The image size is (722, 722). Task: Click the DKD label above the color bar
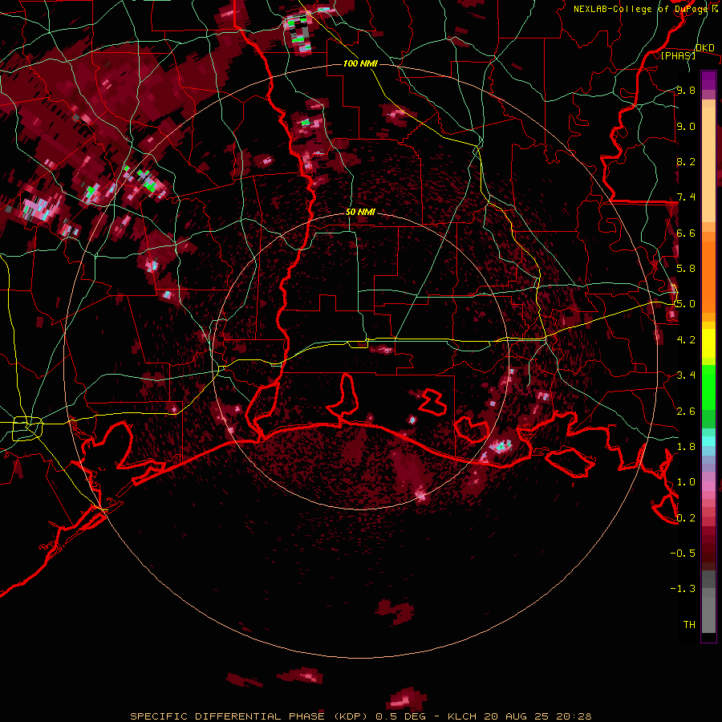coord(704,48)
